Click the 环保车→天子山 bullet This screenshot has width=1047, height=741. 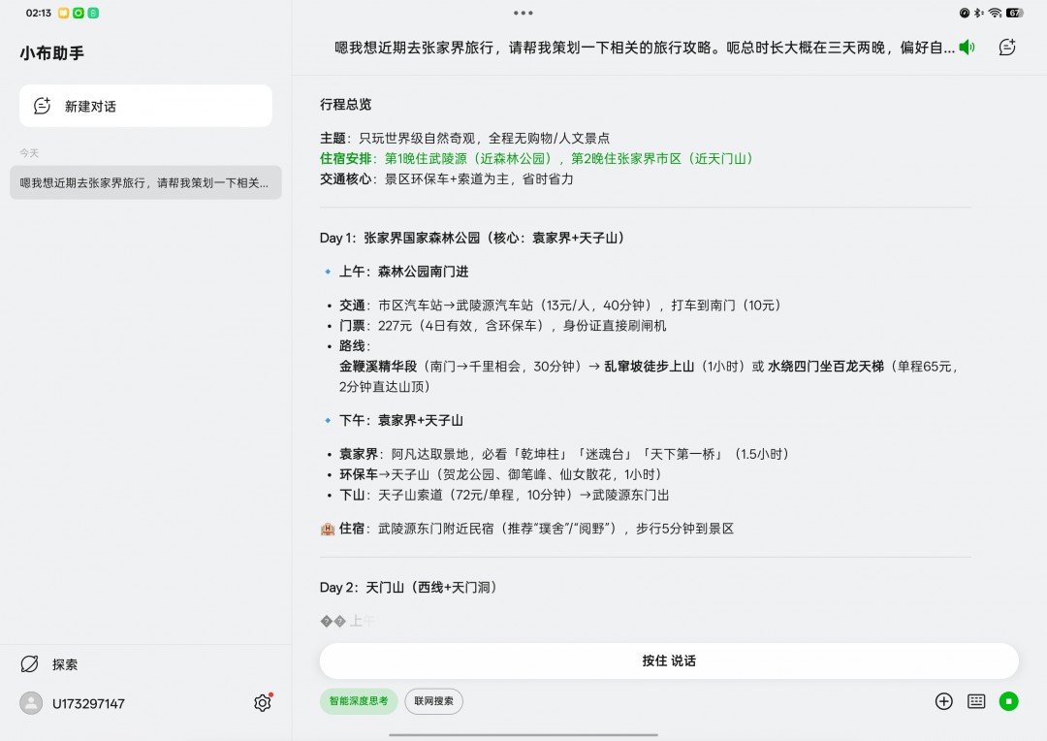500,474
